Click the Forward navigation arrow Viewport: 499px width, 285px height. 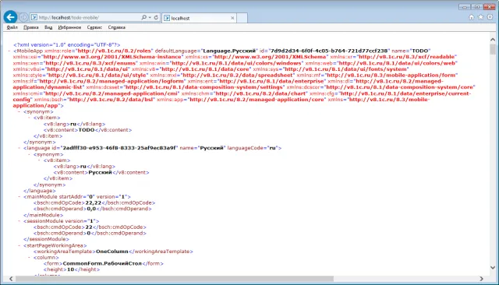(23, 17)
